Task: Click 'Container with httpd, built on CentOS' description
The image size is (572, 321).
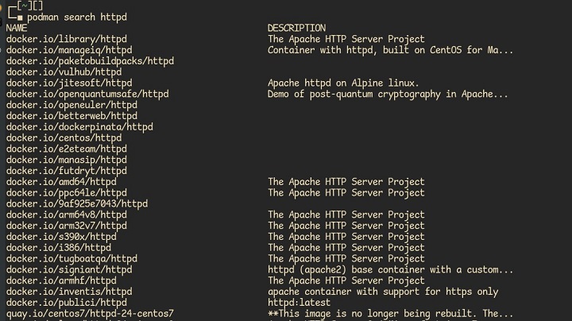Action: click(x=391, y=50)
